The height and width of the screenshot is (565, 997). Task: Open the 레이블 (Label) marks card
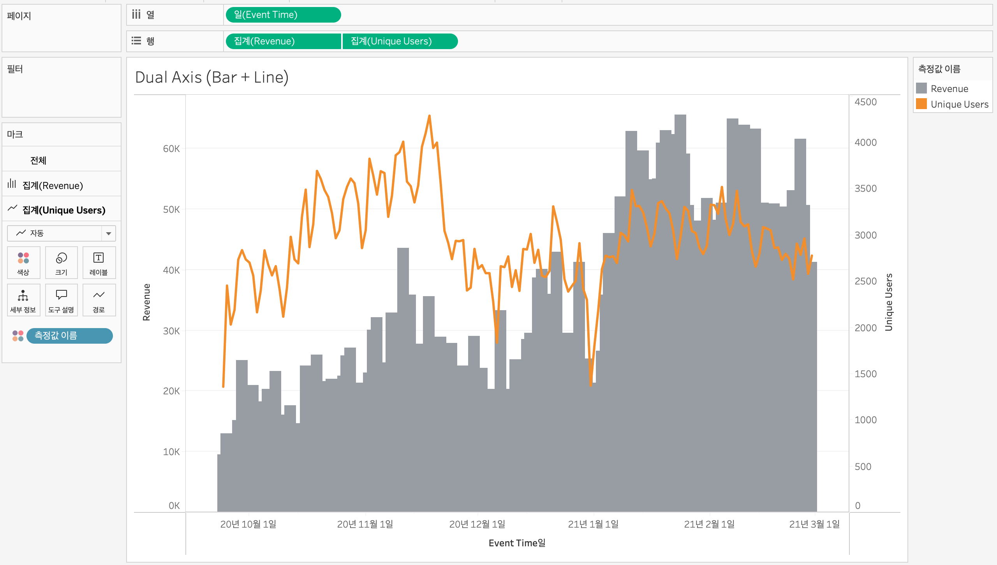99,263
